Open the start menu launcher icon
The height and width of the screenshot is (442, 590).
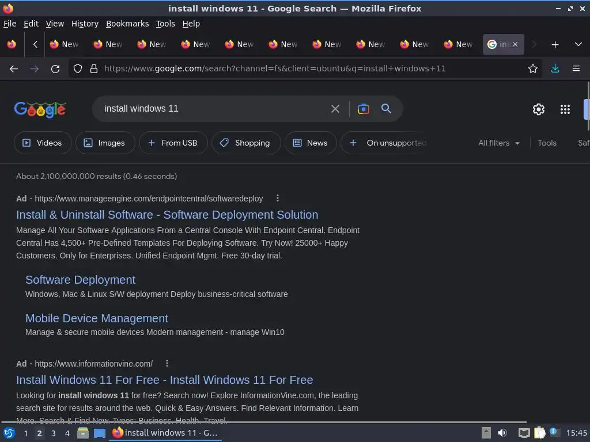(x=9, y=433)
